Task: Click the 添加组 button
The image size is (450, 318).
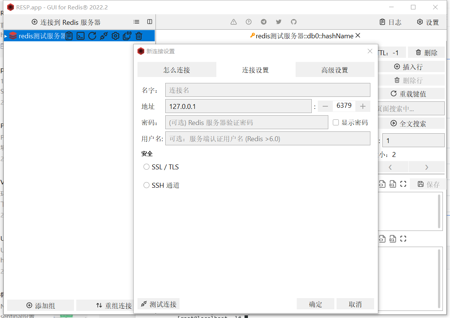Action: (x=41, y=305)
